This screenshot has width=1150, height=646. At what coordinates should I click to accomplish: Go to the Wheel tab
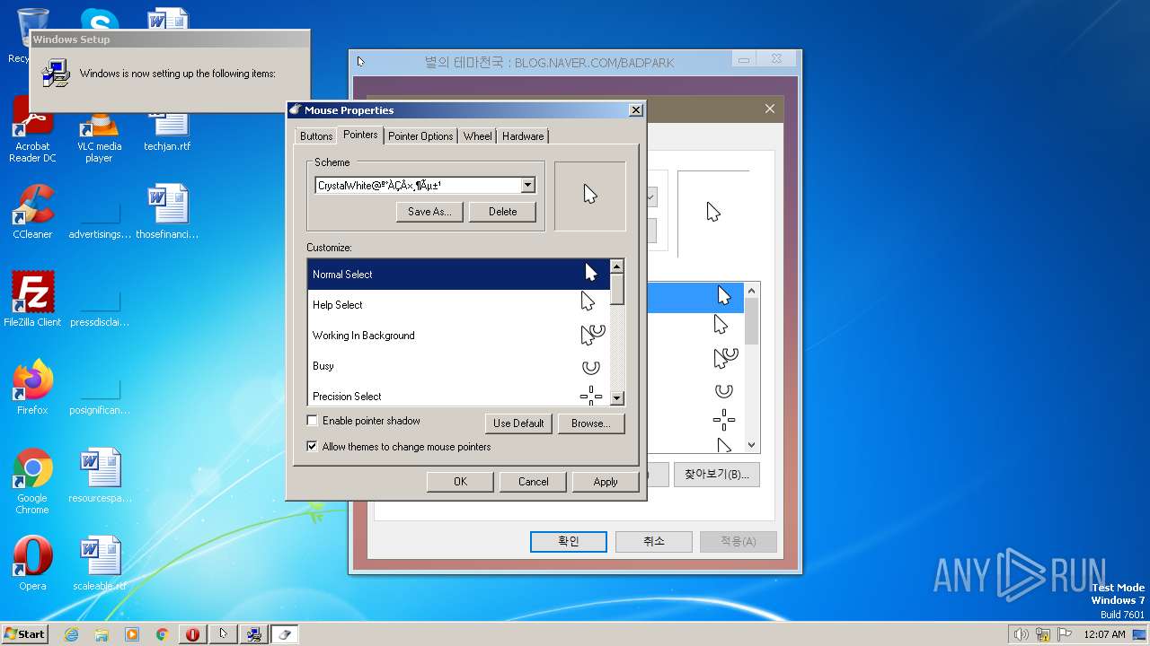pyautogui.click(x=477, y=136)
